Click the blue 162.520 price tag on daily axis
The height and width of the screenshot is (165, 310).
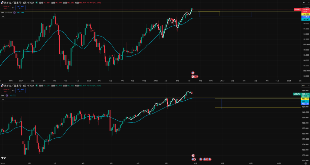tap(305, 104)
